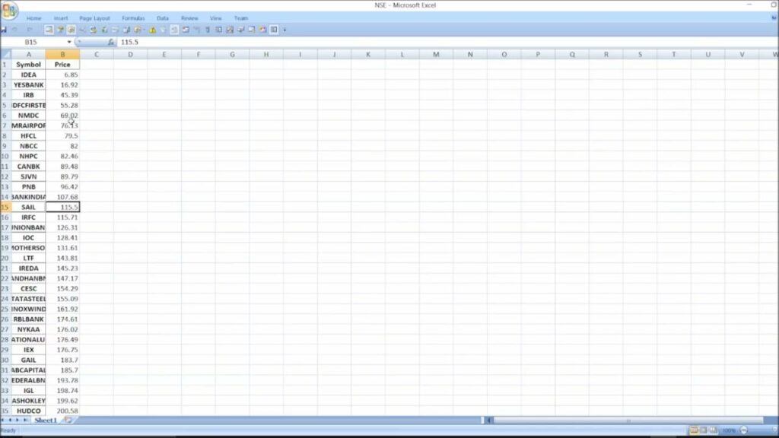Select the price cell 198.74

(62, 390)
